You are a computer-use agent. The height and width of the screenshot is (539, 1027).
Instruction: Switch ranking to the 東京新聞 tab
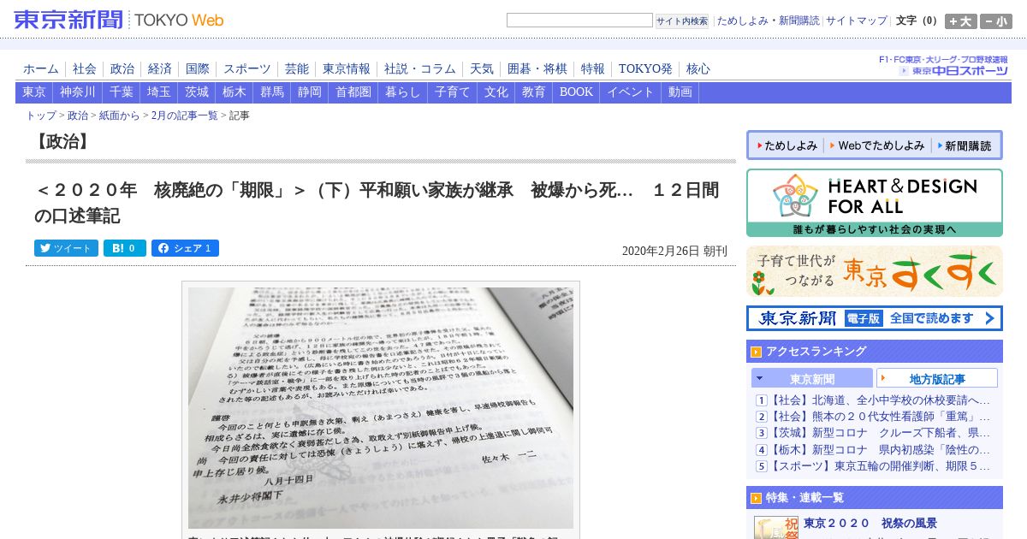(812, 378)
